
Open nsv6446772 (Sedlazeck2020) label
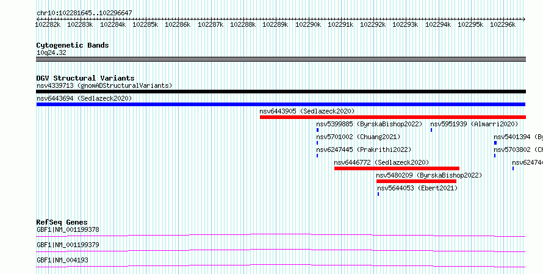381,162
